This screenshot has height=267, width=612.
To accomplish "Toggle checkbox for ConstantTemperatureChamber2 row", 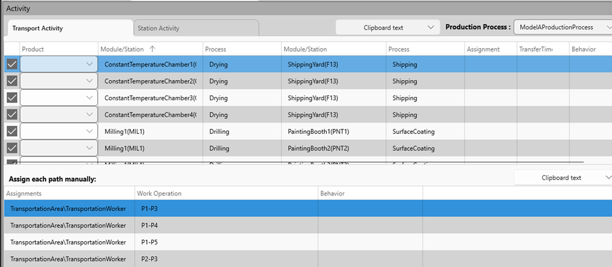I will [x=12, y=81].
